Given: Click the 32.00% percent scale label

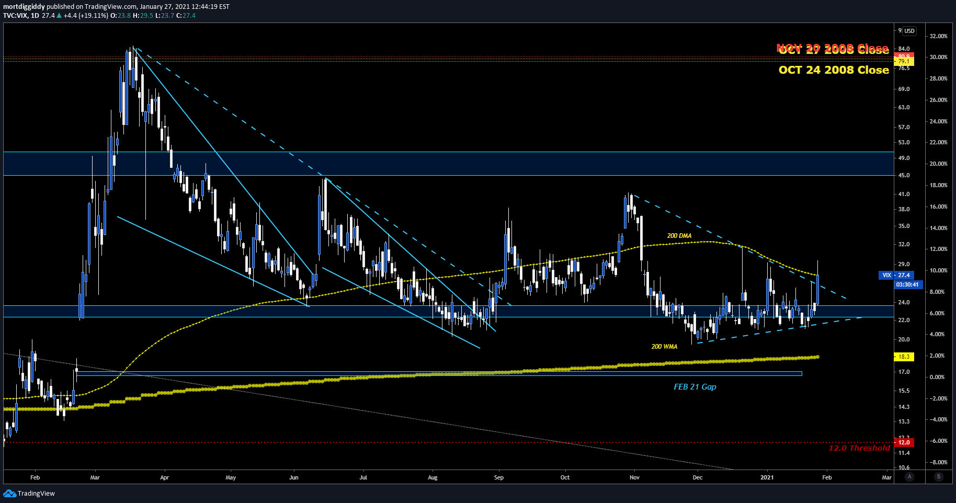Looking at the screenshot, I should click(x=938, y=36).
